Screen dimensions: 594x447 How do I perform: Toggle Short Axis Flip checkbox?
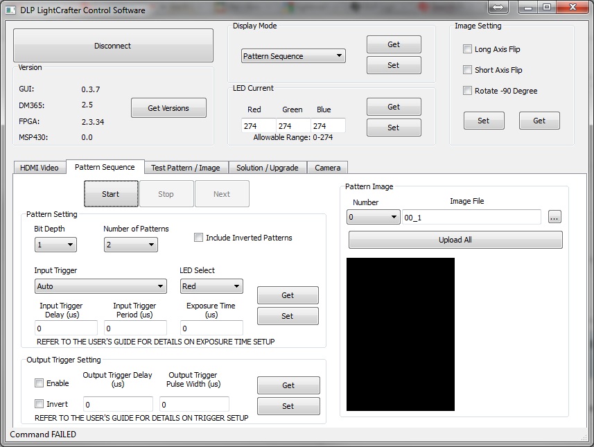(467, 70)
